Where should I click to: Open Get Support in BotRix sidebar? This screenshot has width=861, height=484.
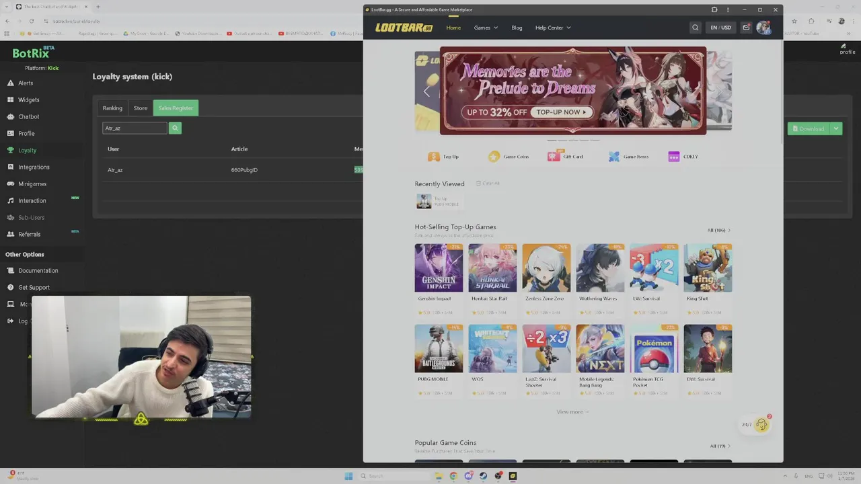[34, 287]
